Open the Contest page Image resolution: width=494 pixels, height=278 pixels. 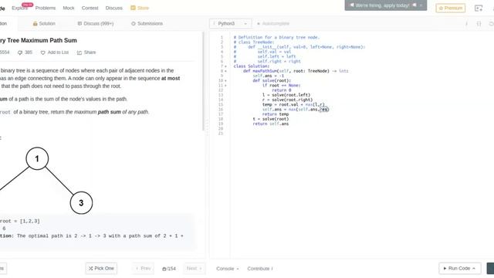[90, 8]
